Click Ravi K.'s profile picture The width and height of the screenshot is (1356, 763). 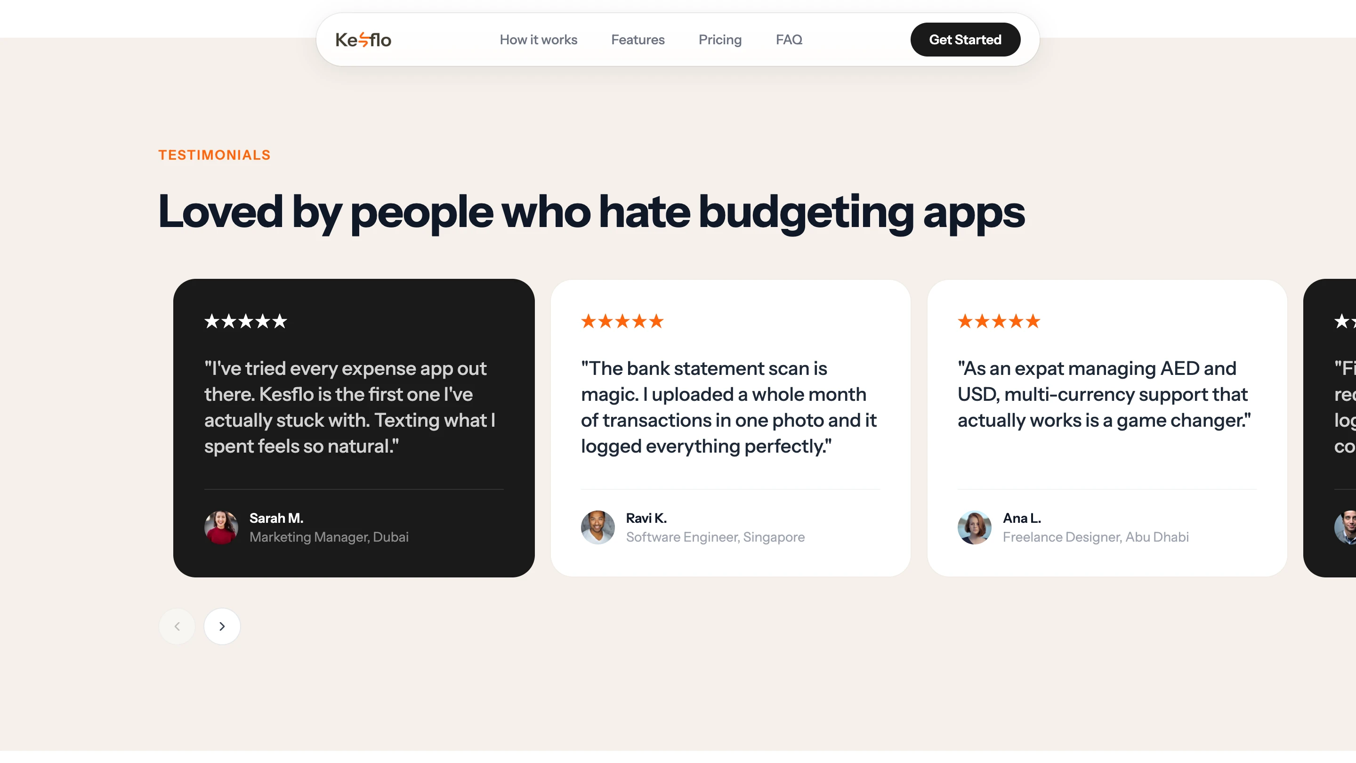coord(597,527)
